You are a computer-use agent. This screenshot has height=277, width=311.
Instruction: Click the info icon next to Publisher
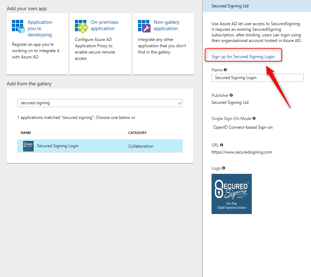(231, 95)
